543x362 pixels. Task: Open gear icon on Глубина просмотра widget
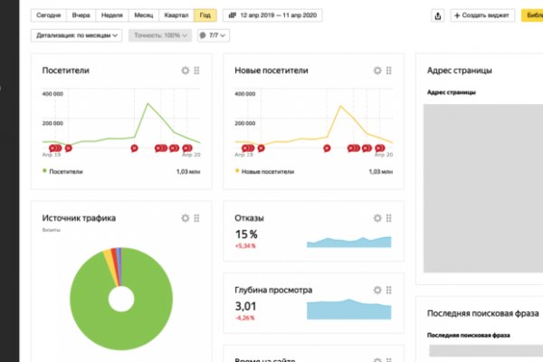377,291
